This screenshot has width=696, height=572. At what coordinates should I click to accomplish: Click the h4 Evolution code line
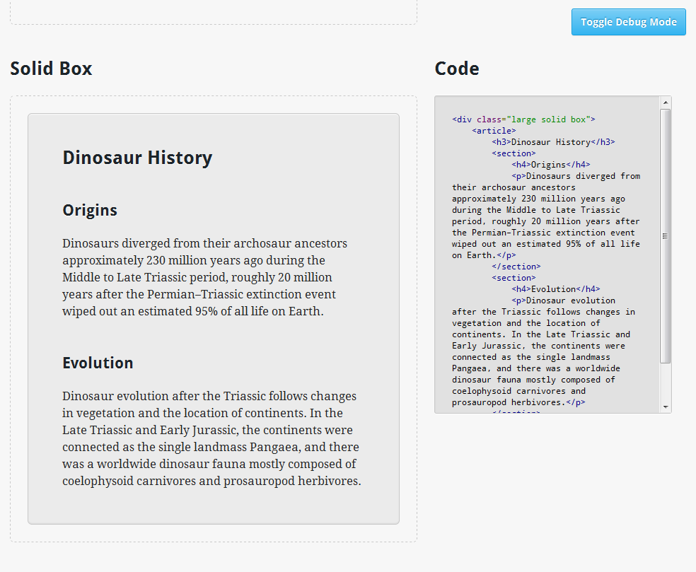coord(555,289)
